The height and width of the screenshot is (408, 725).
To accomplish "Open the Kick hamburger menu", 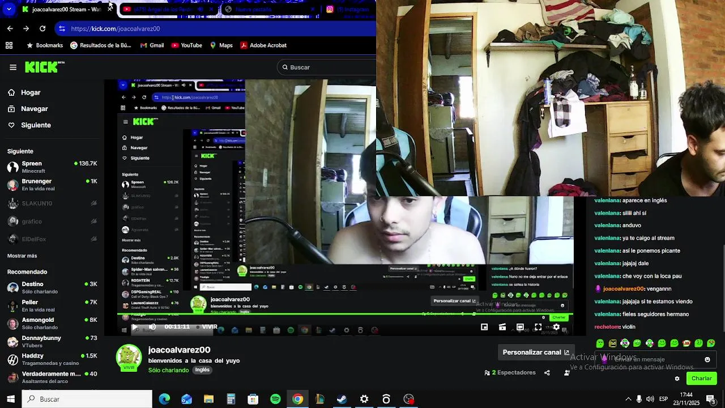I will 12,67.
